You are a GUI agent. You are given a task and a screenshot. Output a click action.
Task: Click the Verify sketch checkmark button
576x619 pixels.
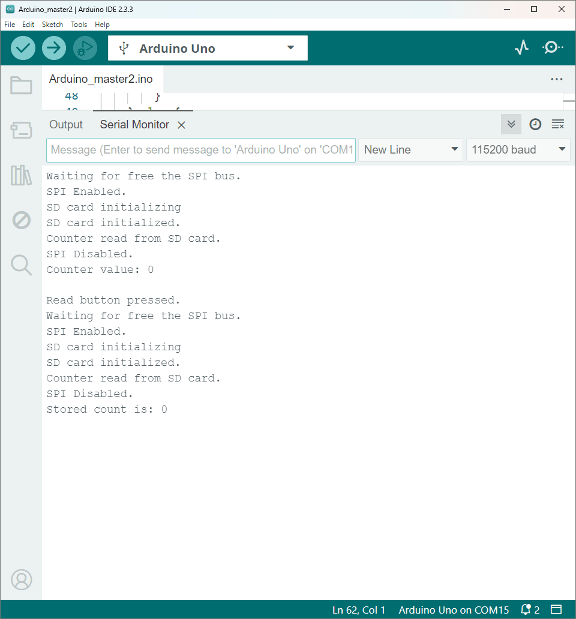(x=23, y=48)
